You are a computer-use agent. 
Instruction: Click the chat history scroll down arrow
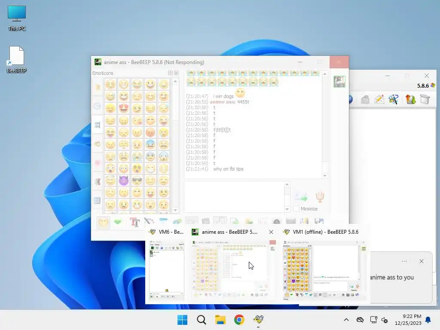(325, 176)
